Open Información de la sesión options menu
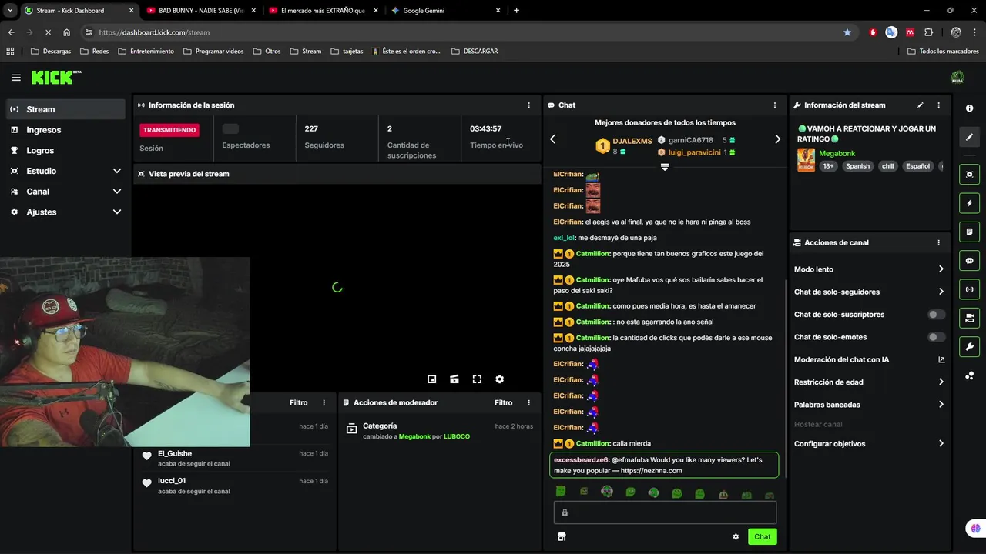The height and width of the screenshot is (554, 986). pyautogui.click(x=528, y=105)
